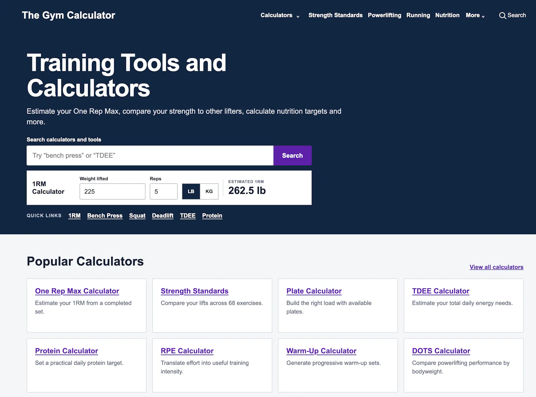This screenshot has width=536, height=397.
Task: Click the Weight lifted field
Action: (x=112, y=191)
